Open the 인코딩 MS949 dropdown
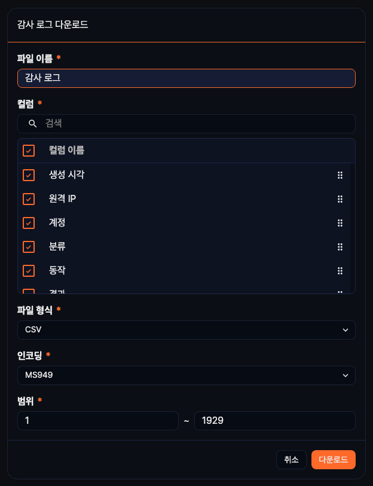This screenshot has width=373, height=486. click(186, 375)
